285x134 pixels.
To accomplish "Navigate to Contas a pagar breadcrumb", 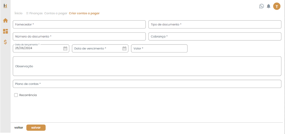I will pos(56,13).
